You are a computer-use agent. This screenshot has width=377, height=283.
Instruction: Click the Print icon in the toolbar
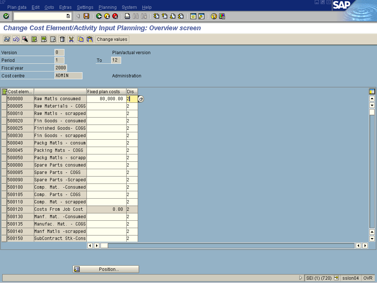(127, 16)
